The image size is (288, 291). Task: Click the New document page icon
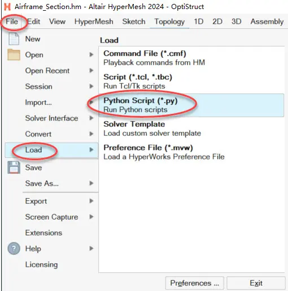click(14, 39)
